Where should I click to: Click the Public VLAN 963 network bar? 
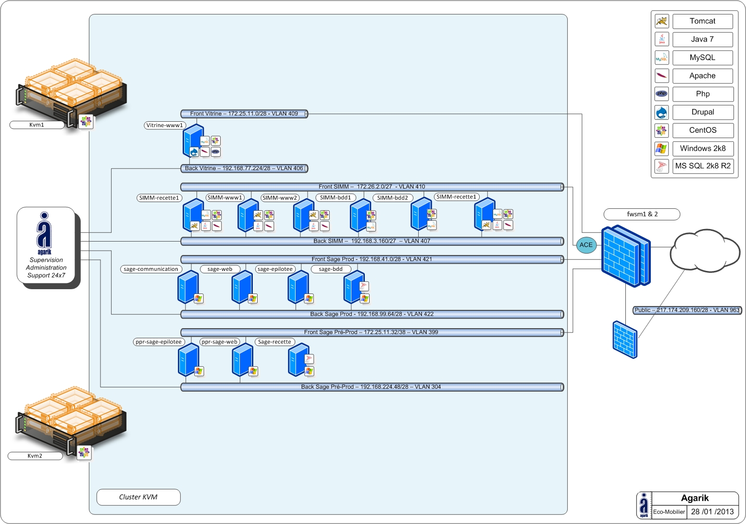(x=687, y=310)
